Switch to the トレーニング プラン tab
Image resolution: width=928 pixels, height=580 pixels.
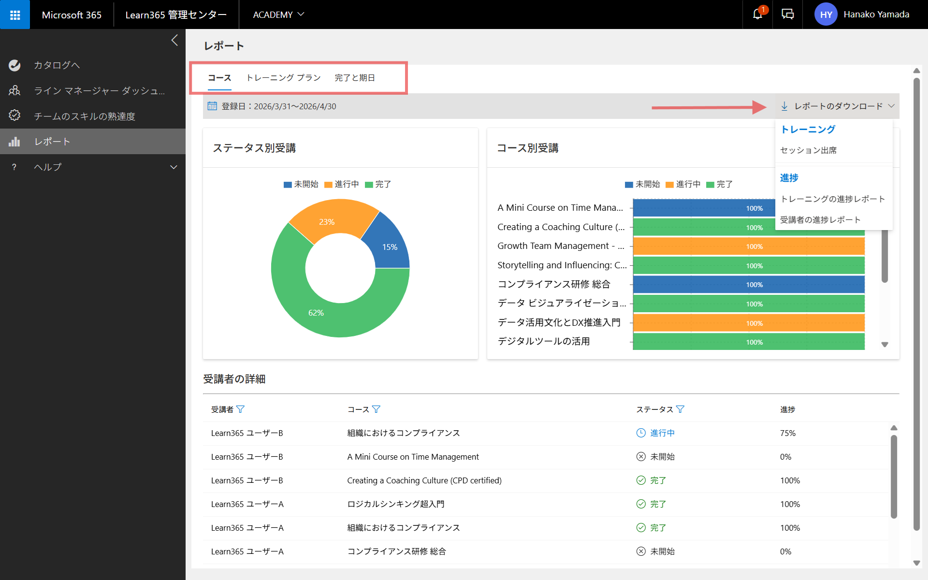click(x=283, y=78)
